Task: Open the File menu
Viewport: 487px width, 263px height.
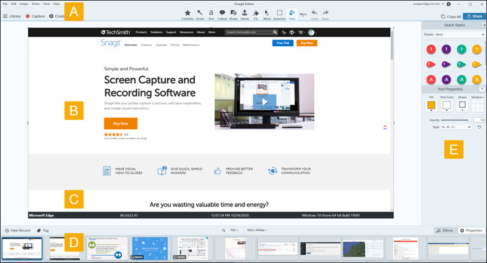Action: click(x=5, y=4)
